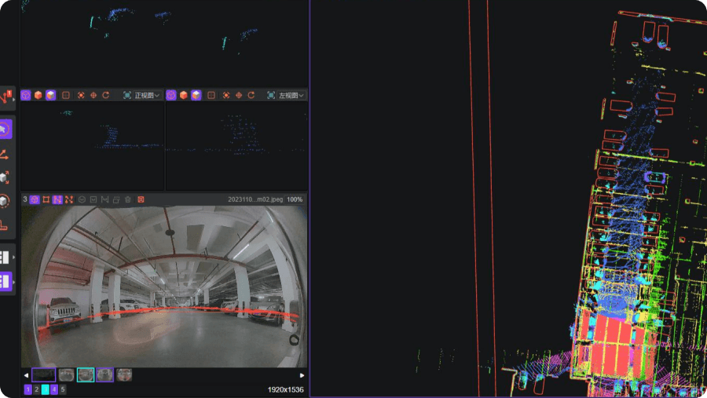Toggle wireframe cube in 左视图 toolbar
The height and width of the screenshot is (398, 707).
pos(171,95)
